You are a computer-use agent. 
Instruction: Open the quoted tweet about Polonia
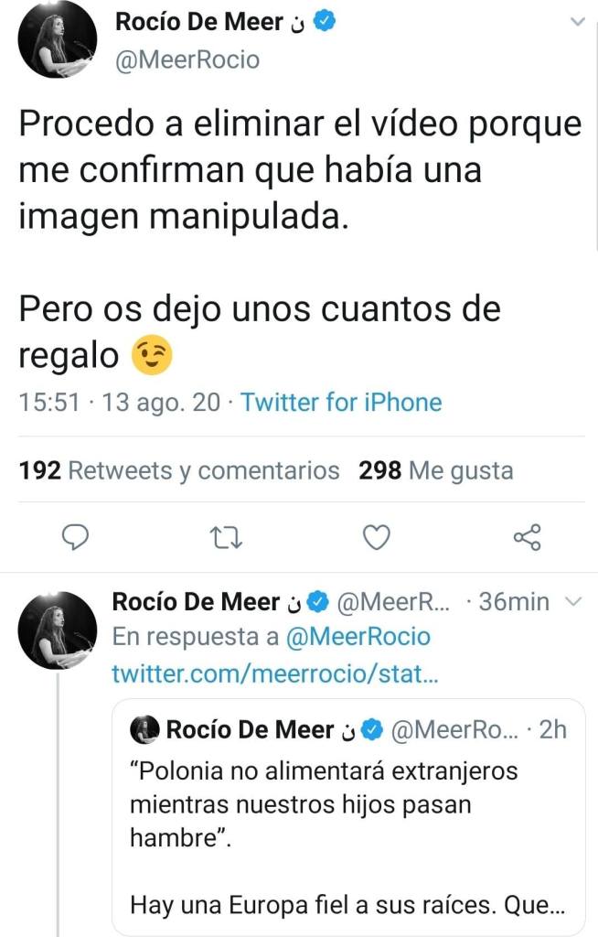(x=347, y=824)
